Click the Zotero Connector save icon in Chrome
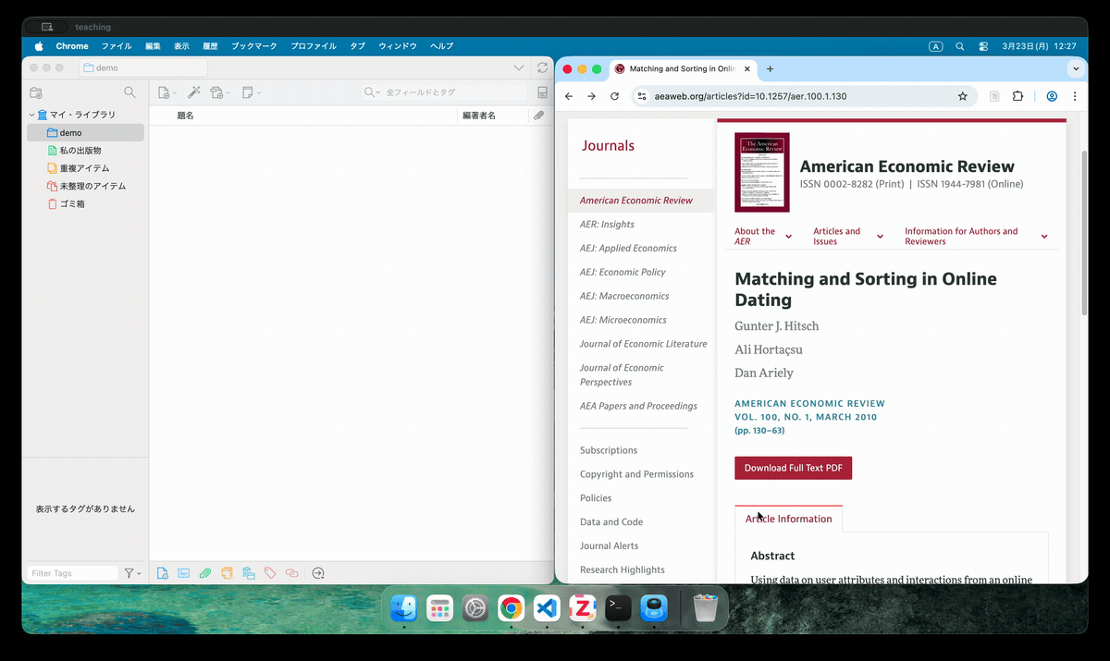1110x661 pixels. [994, 96]
